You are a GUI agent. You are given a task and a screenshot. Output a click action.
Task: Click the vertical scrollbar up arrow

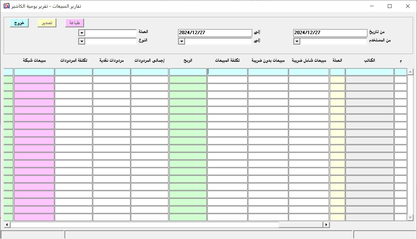click(x=410, y=72)
